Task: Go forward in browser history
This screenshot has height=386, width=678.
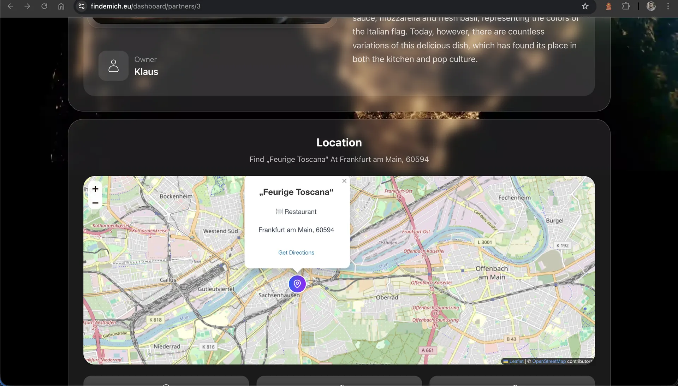Action: pyautogui.click(x=27, y=6)
